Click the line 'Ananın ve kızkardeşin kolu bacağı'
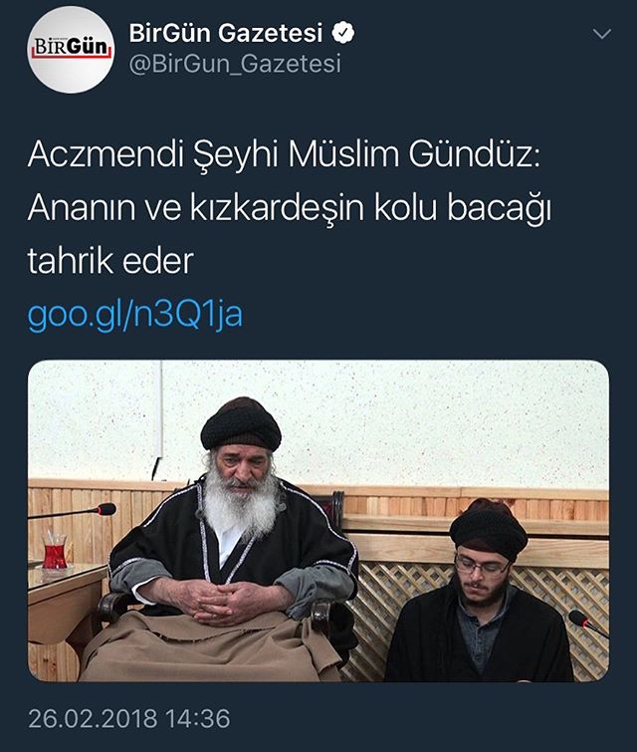This screenshot has width=637, height=752. pyautogui.click(x=289, y=209)
